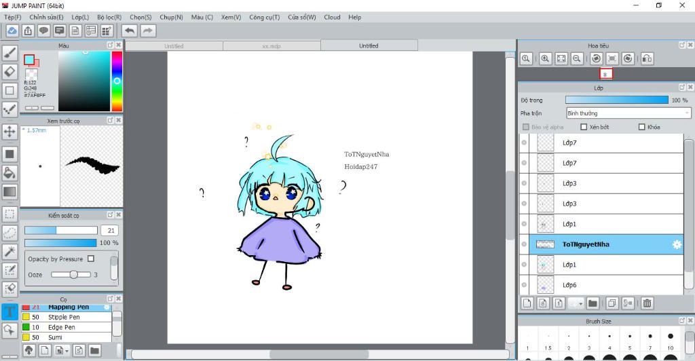Select the Stipple Pen brush
This screenshot has width=695, height=361.
tap(67, 317)
